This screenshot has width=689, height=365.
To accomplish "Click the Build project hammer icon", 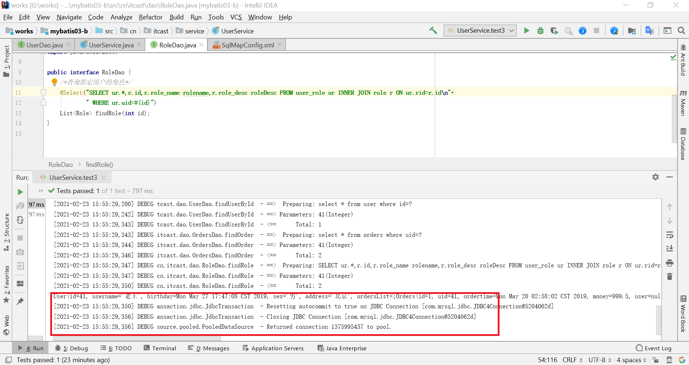I will 433,31.
